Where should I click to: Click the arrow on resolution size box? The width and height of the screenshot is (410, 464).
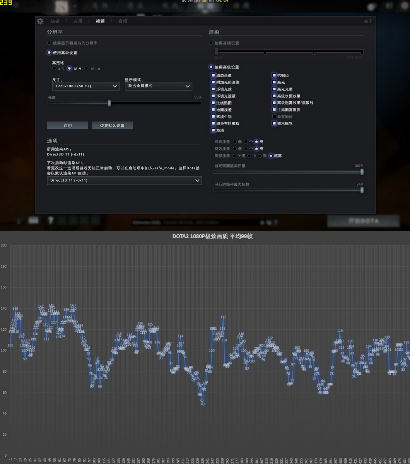115,86
